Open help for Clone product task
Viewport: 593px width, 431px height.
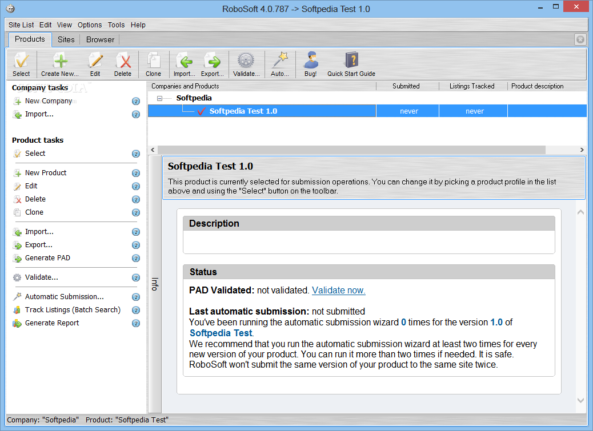136,213
